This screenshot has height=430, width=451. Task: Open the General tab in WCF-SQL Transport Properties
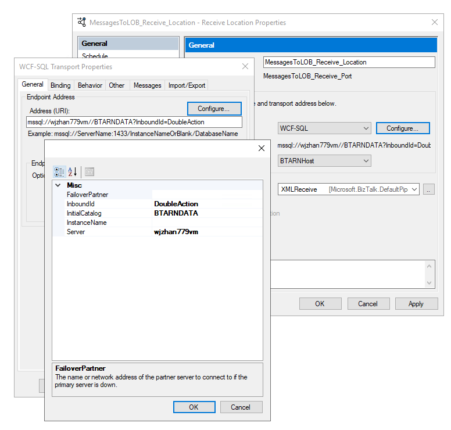coord(33,84)
